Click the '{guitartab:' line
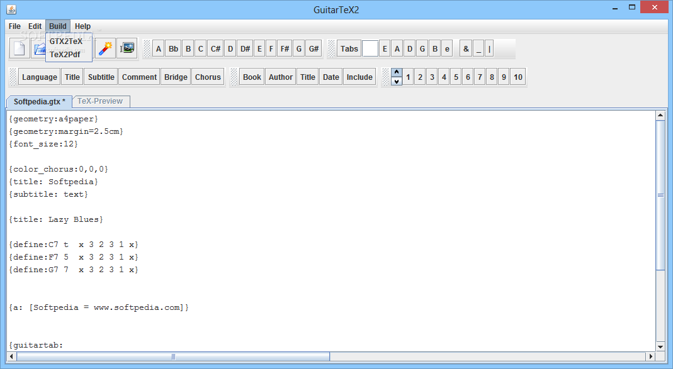Viewport: 673px width, 369px height. 36,345
